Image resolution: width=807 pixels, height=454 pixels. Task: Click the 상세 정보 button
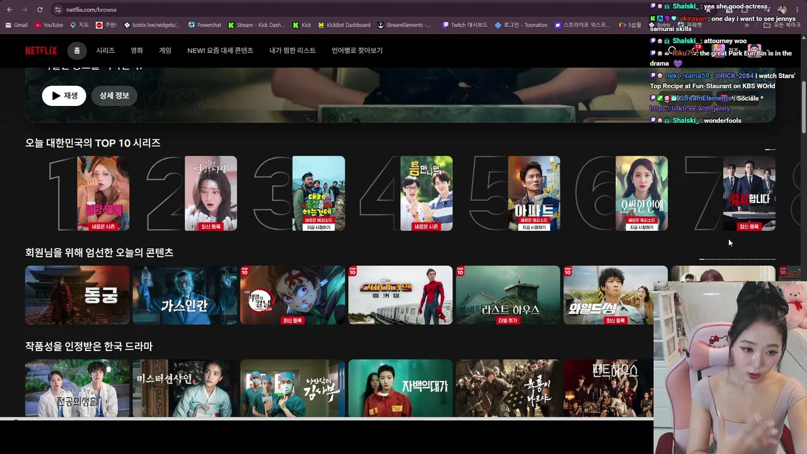(x=114, y=95)
